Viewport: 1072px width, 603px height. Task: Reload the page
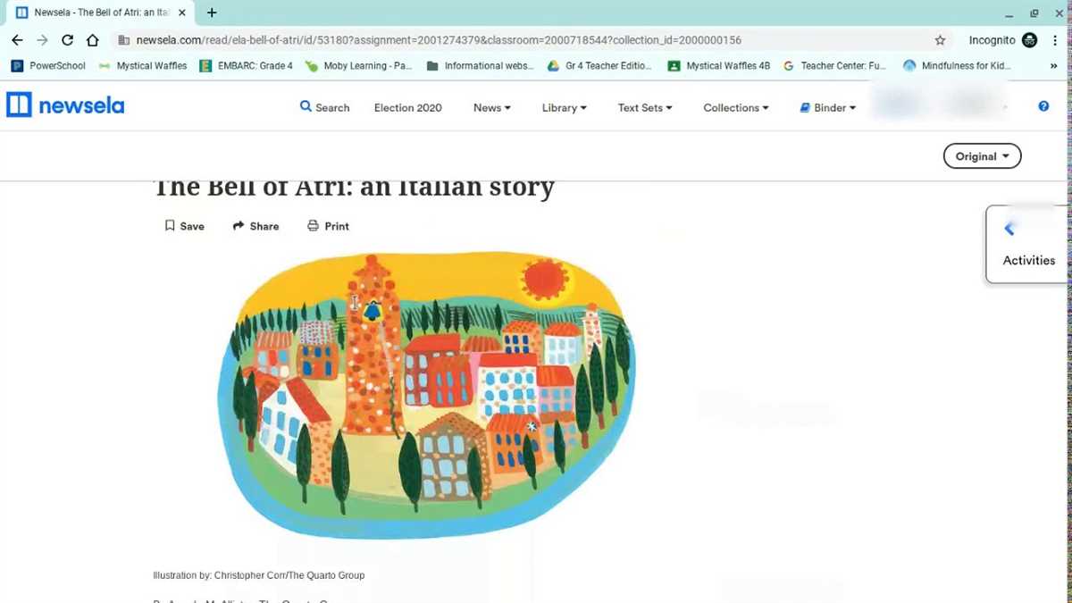click(67, 40)
